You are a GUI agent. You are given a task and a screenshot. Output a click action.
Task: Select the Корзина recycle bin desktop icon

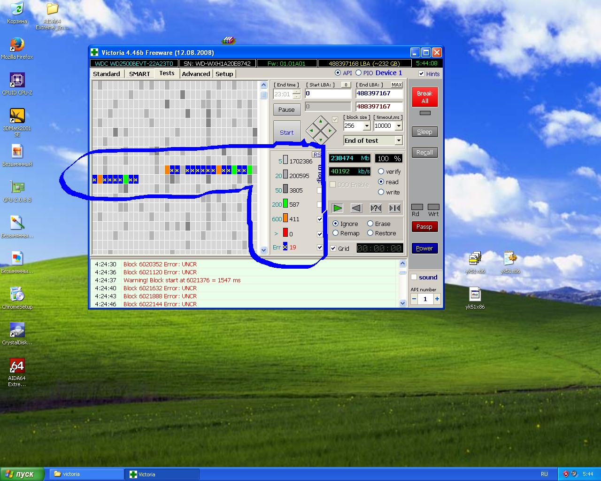tap(17, 13)
